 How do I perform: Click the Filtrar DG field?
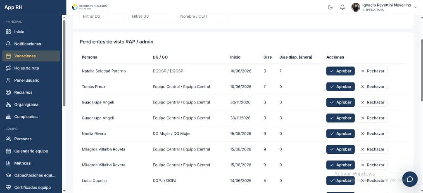102,16
